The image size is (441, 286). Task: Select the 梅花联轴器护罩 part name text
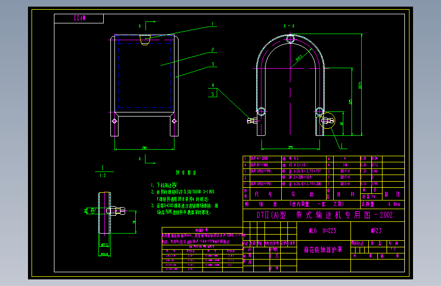323,250
